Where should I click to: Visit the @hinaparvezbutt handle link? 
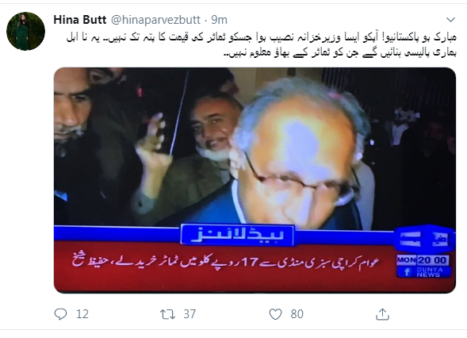point(155,20)
